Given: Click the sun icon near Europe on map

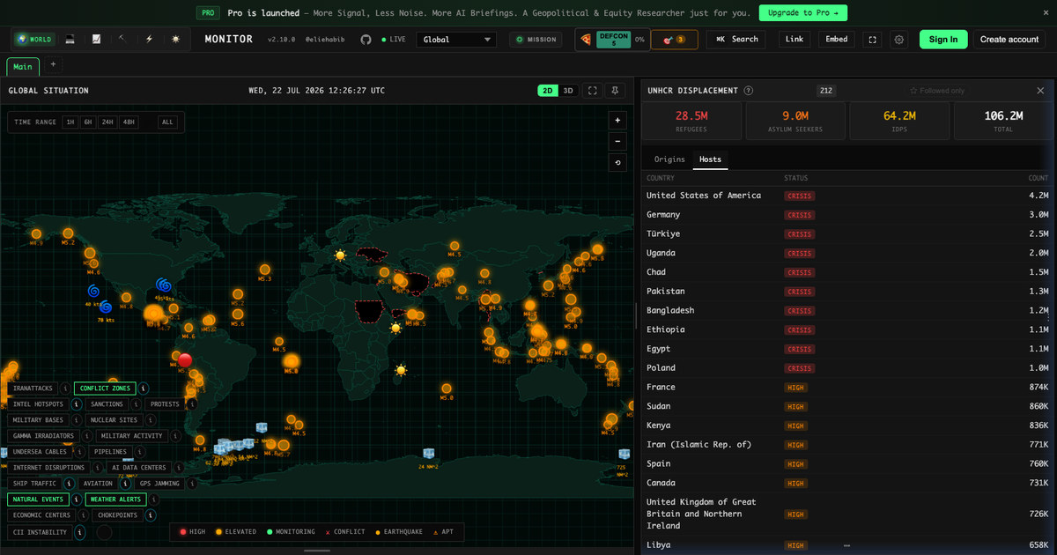Looking at the screenshot, I should [340, 255].
